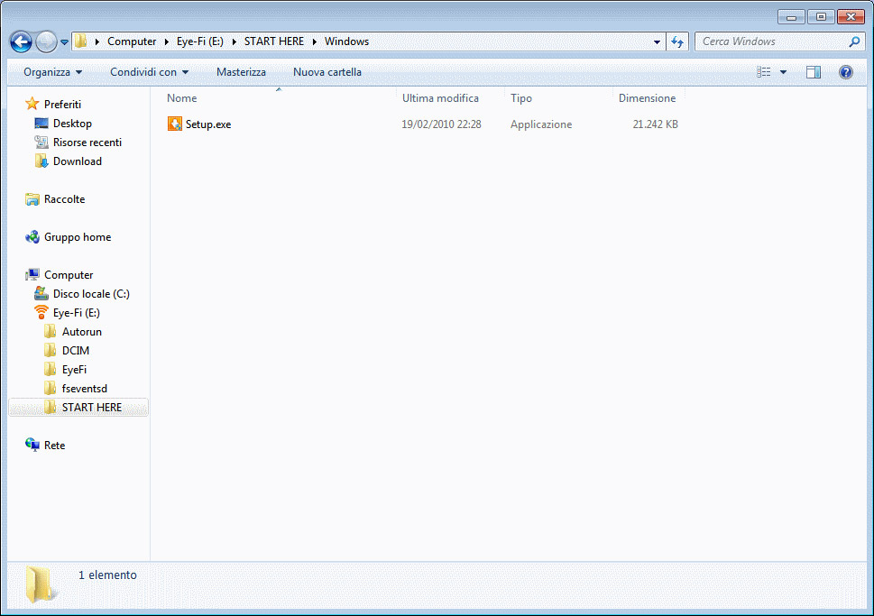
Task: Click the Rete network icon
Action: coord(32,445)
